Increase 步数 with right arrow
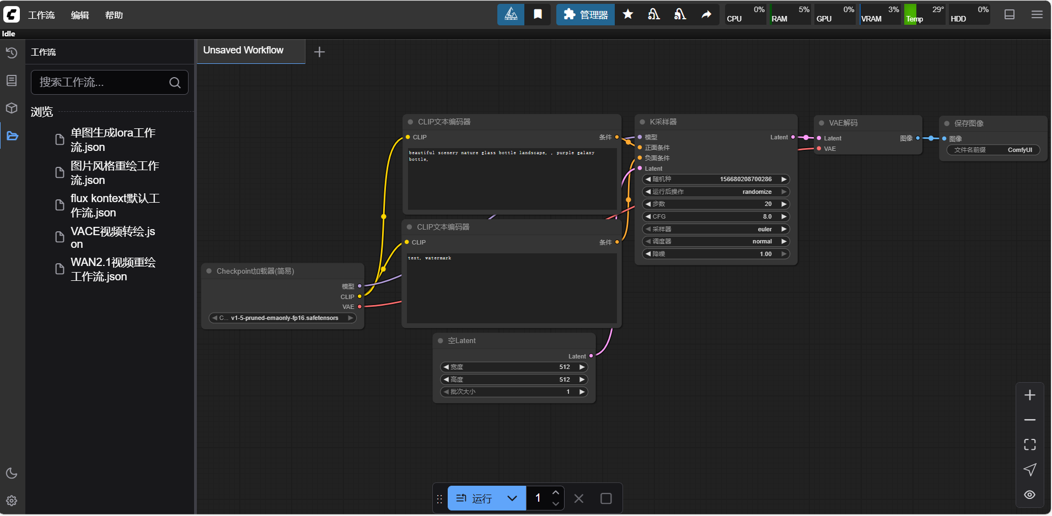1052x516 pixels. (x=783, y=204)
